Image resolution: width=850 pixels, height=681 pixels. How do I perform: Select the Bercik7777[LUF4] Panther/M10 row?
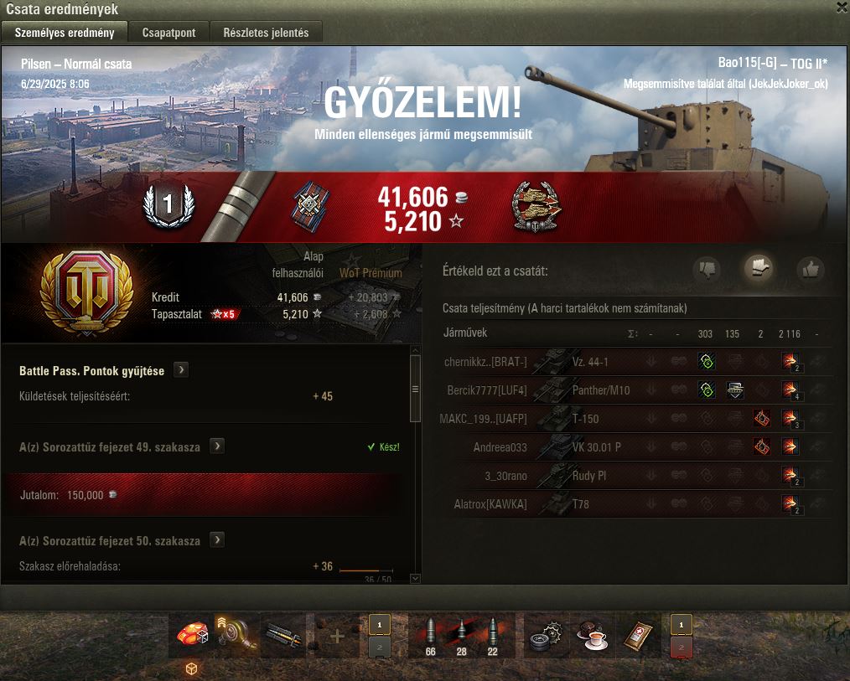click(635, 390)
